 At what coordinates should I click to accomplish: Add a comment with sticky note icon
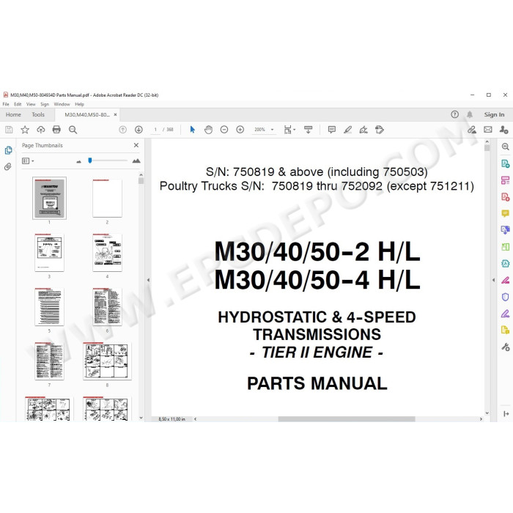coord(332,130)
